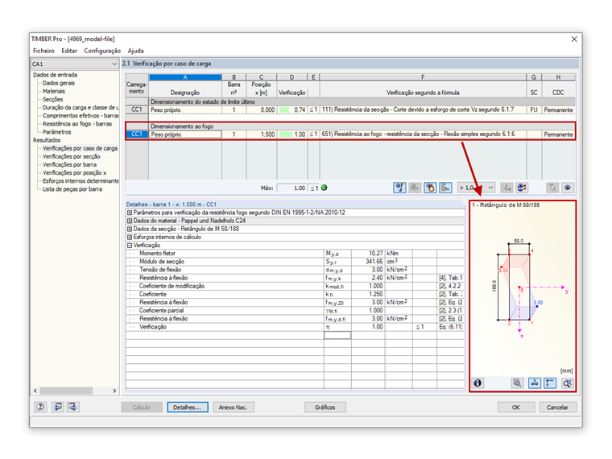Select Esforços internos determinantes tree item

tap(81, 181)
